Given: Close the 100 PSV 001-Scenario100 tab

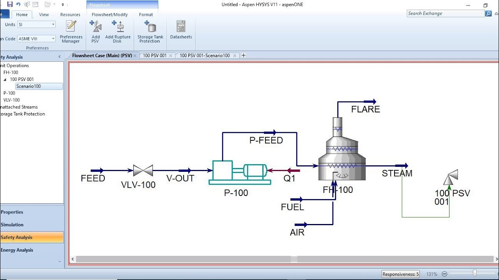Looking at the screenshot, I should coord(235,56).
